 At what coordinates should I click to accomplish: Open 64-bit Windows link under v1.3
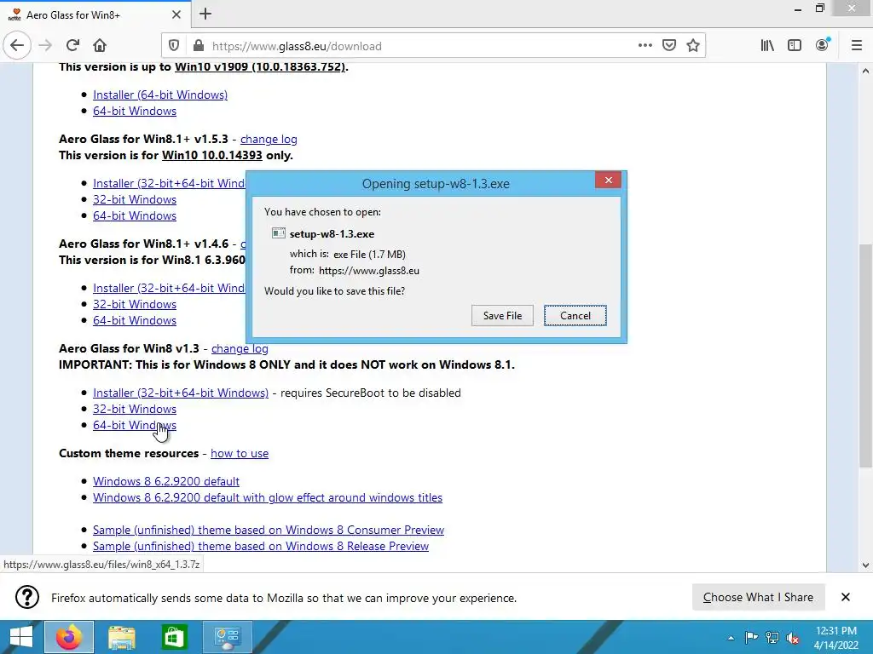tap(135, 425)
